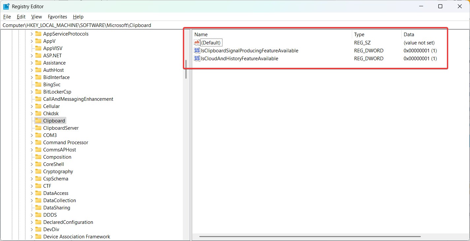
Task: Click the DWORD icon for IsClipboardSignalProducingFeatureAvailable
Action: 197,50
